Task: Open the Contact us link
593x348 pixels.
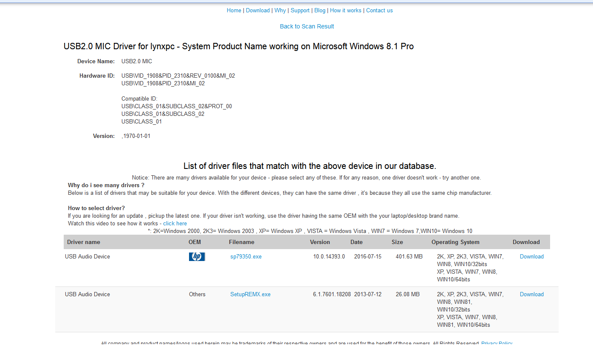Action: coord(379,11)
